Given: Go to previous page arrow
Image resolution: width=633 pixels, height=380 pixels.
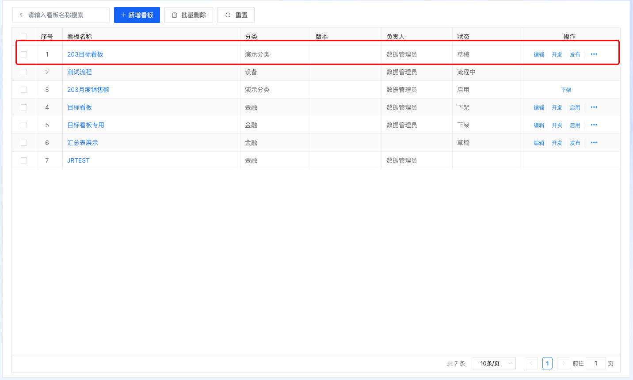Looking at the screenshot, I should (x=531, y=363).
